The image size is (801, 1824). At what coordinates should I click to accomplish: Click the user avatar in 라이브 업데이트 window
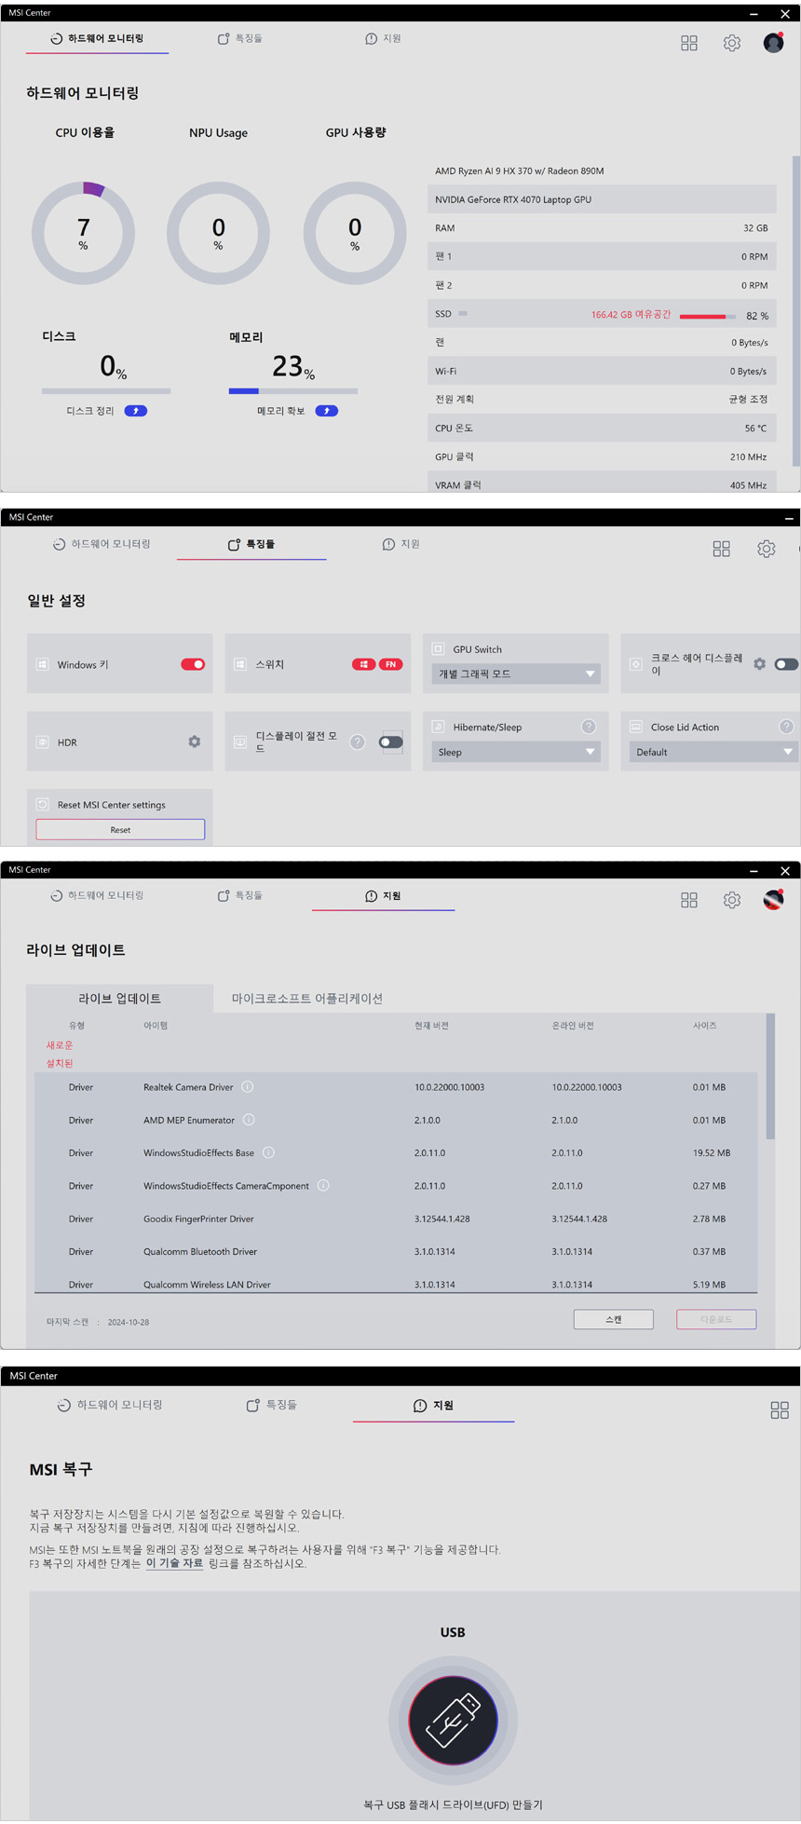pyautogui.click(x=774, y=899)
